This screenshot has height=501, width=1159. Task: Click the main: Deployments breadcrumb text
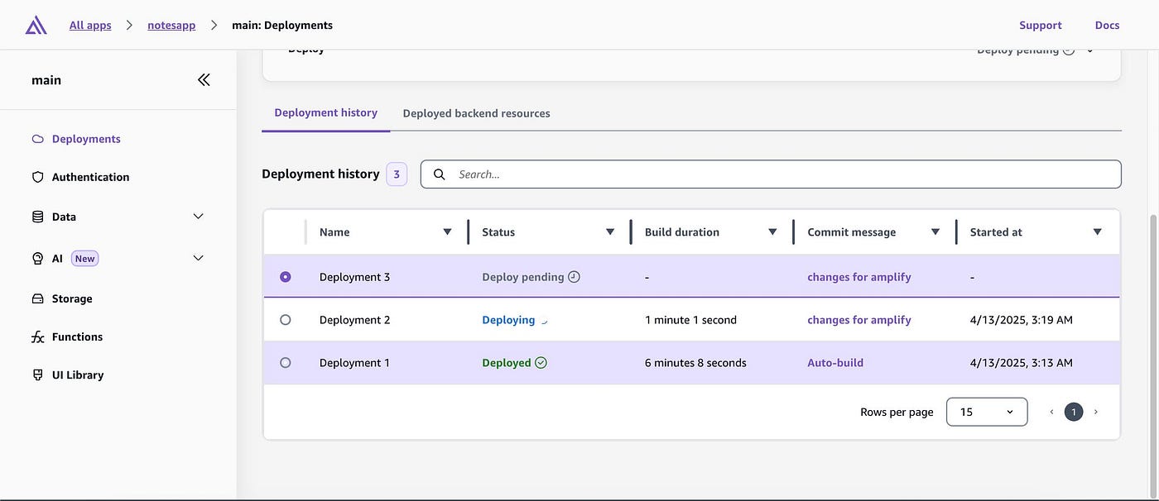point(282,26)
